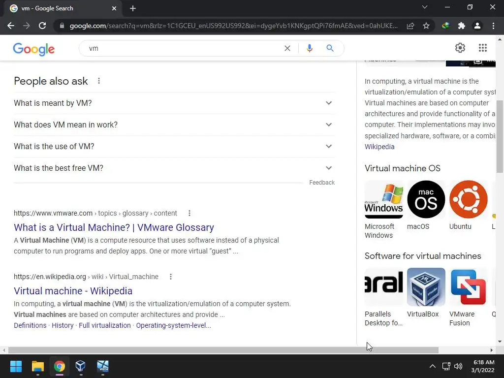Click the scroll right arrow

[x=492, y=350]
